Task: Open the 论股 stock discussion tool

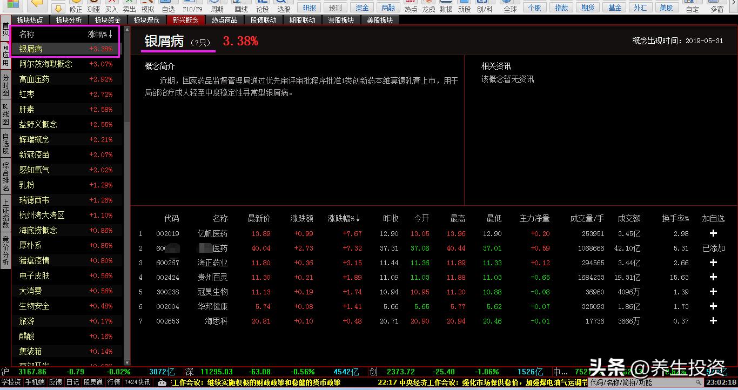Action: [x=262, y=6]
